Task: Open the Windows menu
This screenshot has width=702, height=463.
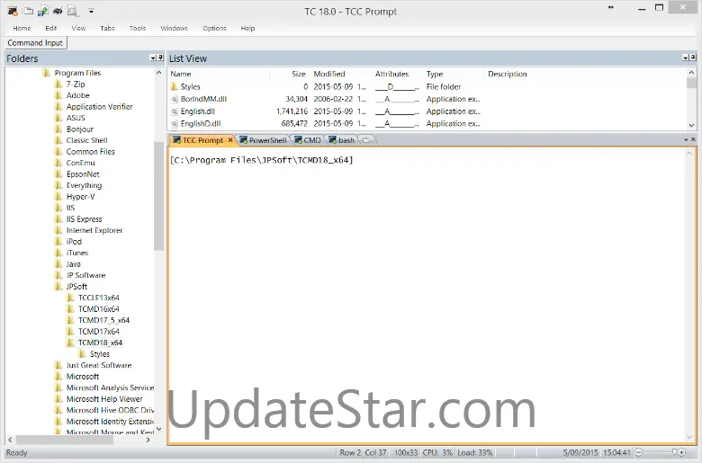Action: point(175,28)
